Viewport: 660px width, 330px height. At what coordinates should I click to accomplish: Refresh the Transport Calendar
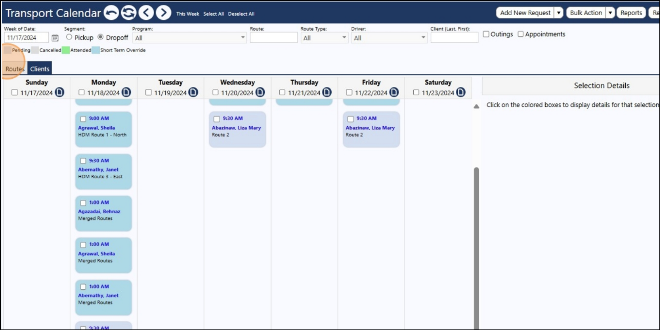[129, 13]
